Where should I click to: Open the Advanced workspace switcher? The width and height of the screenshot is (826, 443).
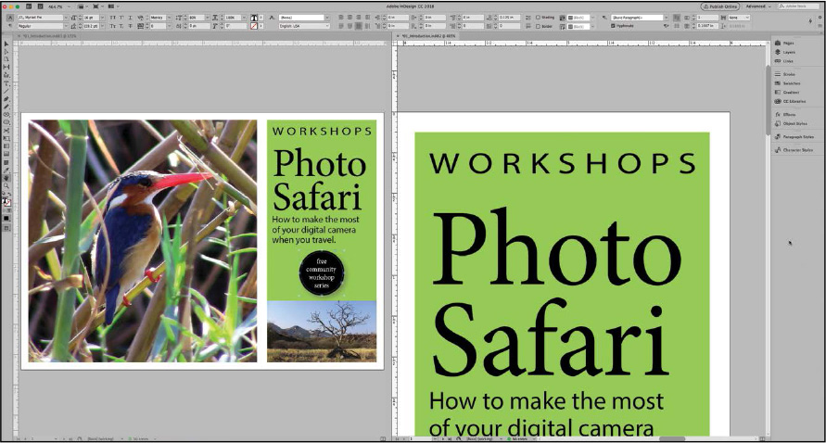(758, 6)
